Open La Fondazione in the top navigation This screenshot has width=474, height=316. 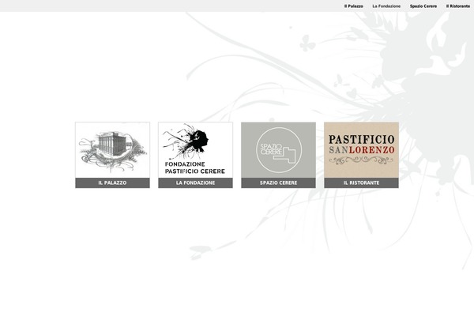pyautogui.click(x=386, y=6)
